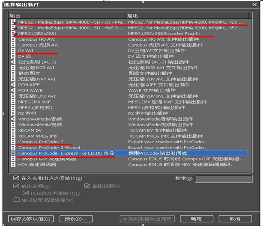
Task: Sort by 描述 column header
Action: (187, 16)
